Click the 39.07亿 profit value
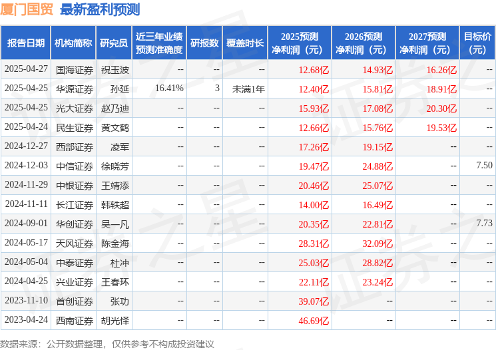The image size is (496, 350). pyautogui.click(x=314, y=301)
